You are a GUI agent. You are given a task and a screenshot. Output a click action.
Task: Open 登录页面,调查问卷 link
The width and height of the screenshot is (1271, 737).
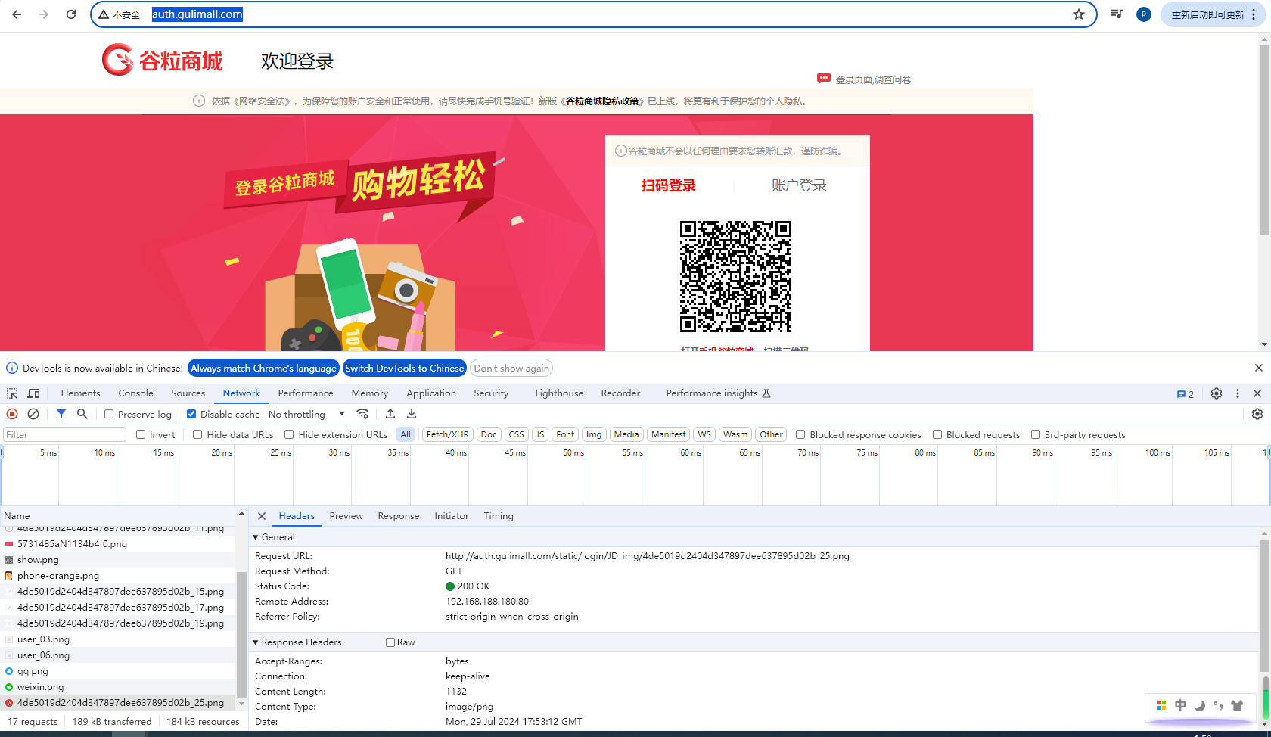(873, 79)
